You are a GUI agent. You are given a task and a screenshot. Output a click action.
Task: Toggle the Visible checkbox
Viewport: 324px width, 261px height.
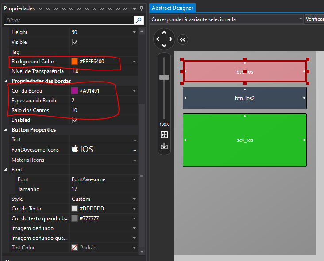pos(75,42)
